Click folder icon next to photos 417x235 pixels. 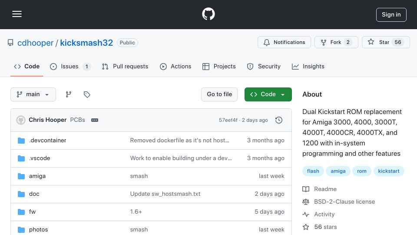click(x=21, y=230)
